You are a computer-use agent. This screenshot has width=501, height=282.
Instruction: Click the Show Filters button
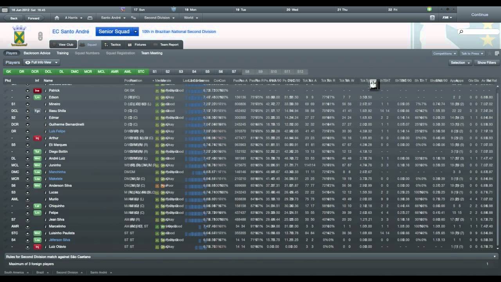(x=487, y=63)
